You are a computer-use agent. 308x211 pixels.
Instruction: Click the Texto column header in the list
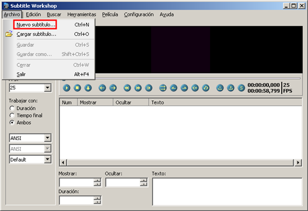225,102
